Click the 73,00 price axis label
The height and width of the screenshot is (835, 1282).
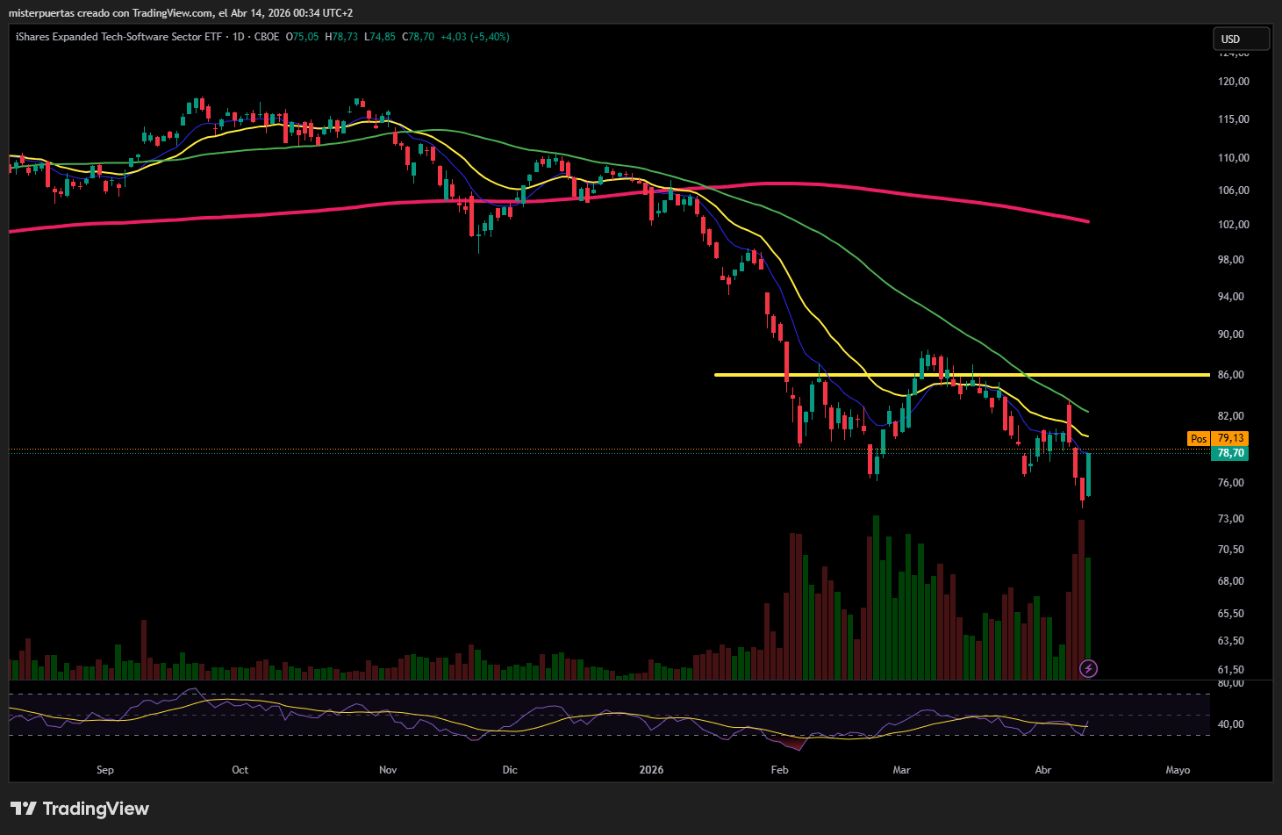click(1231, 519)
